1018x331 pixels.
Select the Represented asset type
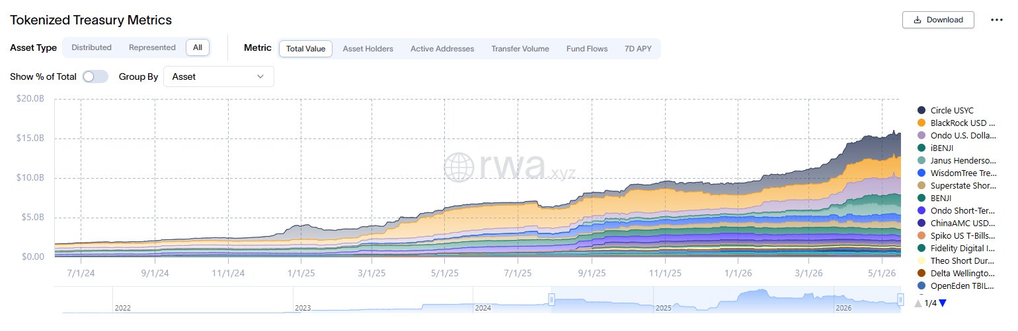pos(152,48)
